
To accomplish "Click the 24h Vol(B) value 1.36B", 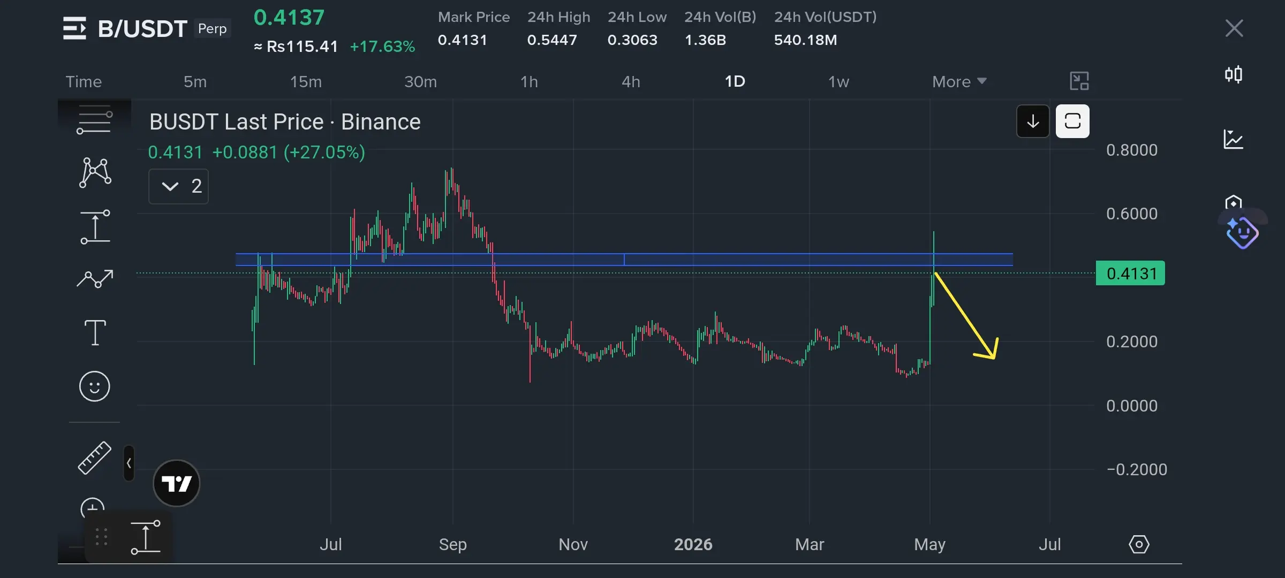I will click(705, 40).
